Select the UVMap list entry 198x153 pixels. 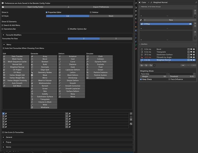pyautogui.click(x=166, y=24)
